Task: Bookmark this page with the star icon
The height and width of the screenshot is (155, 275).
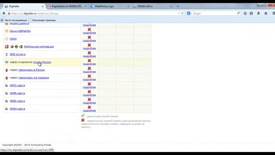Action: point(245,13)
